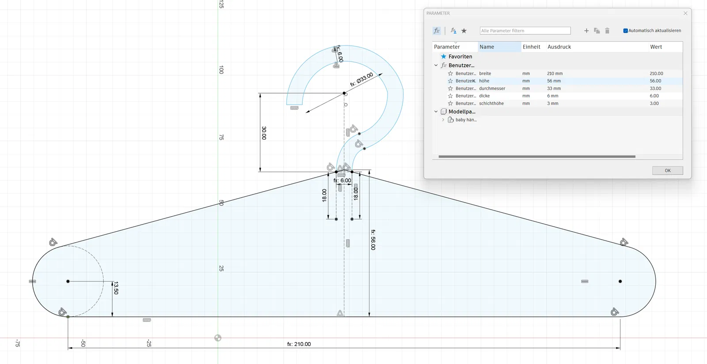Image resolution: width=707 pixels, height=364 pixels.
Task: Toggle favorite star for the breite parameter
Action: tap(450, 74)
